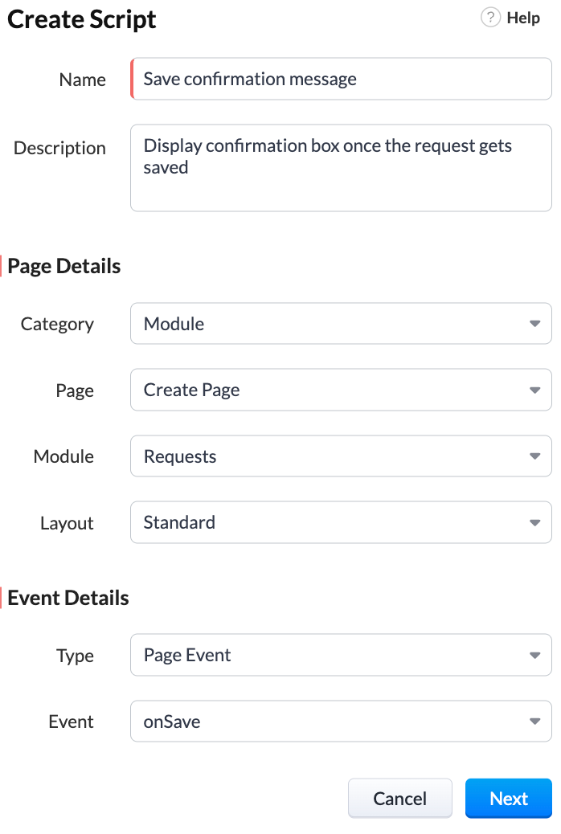Expand the Layout dropdown

point(535,522)
